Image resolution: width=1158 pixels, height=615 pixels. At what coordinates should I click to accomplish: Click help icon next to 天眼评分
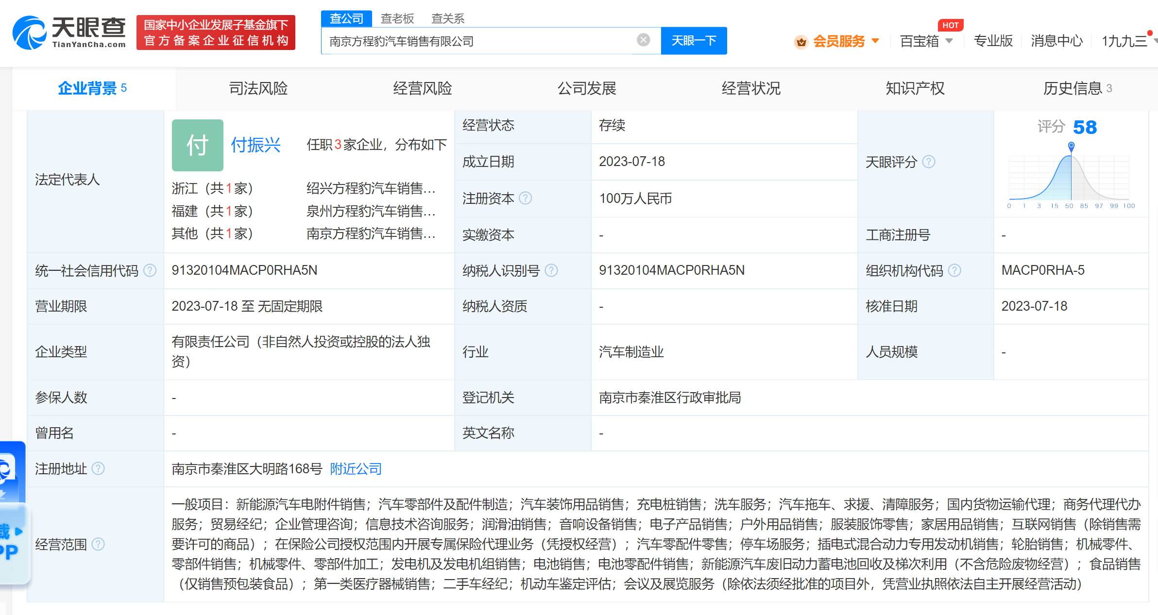point(928,162)
